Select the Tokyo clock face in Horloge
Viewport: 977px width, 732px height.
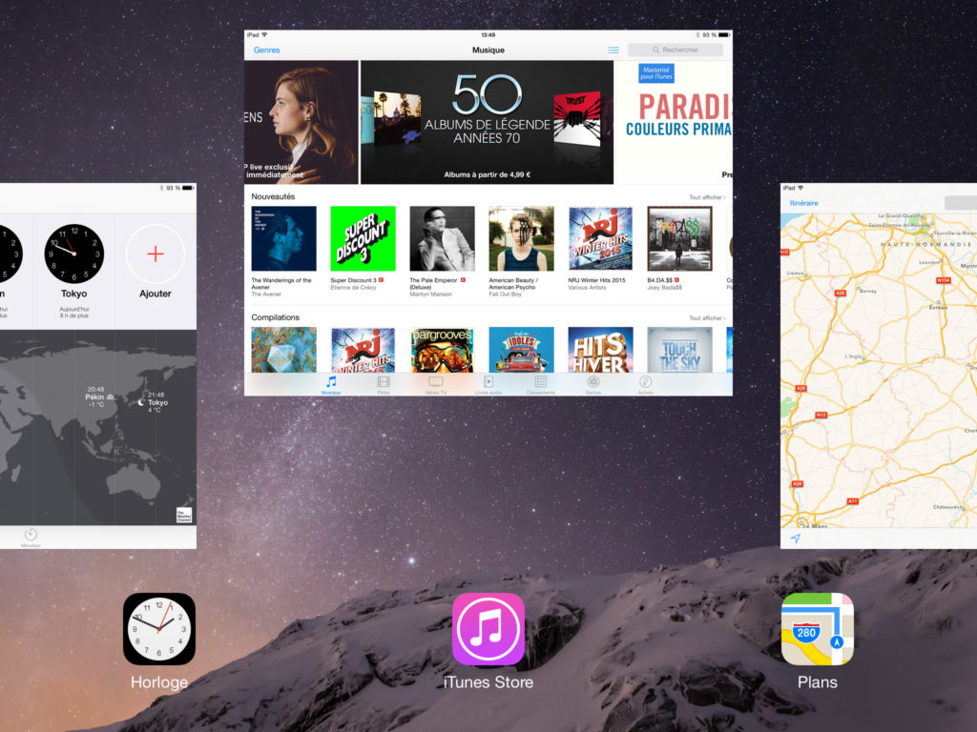(74, 254)
